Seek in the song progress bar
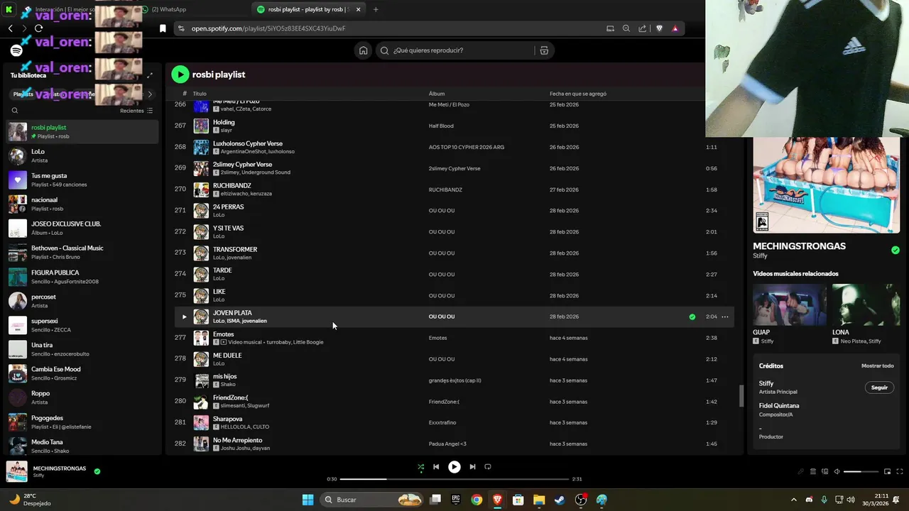The image size is (909, 511). (x=454, y=479)
